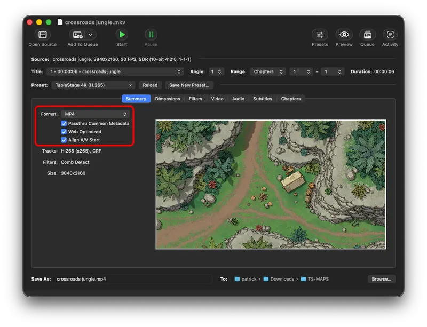
Task: Start encoding with the green play icon
Action: click(x=122, y=35)
